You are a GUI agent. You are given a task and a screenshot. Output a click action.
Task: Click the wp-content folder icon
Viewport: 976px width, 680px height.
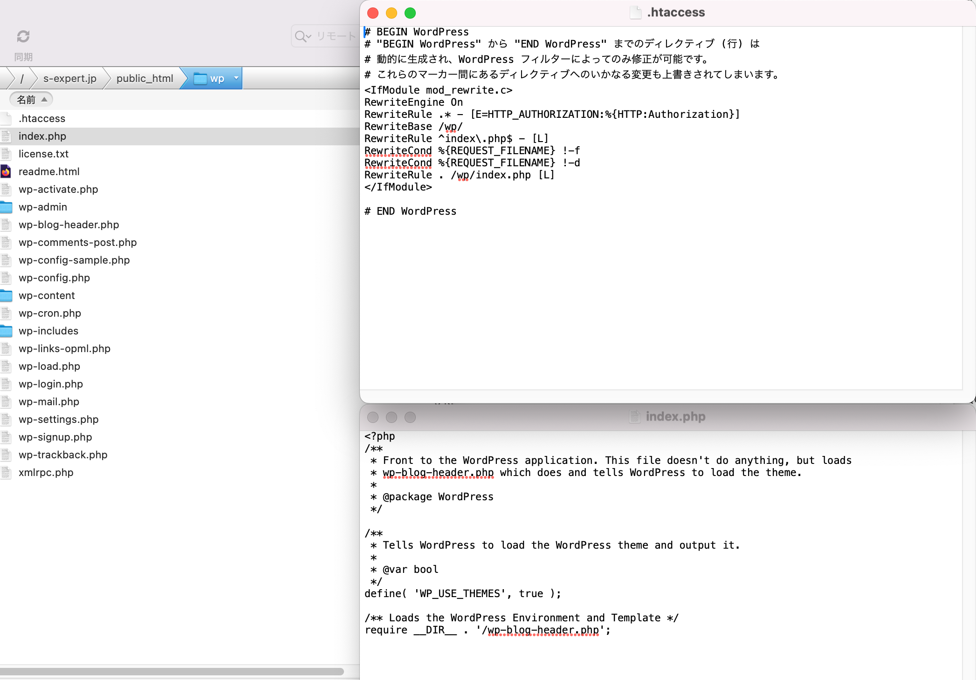6,295
